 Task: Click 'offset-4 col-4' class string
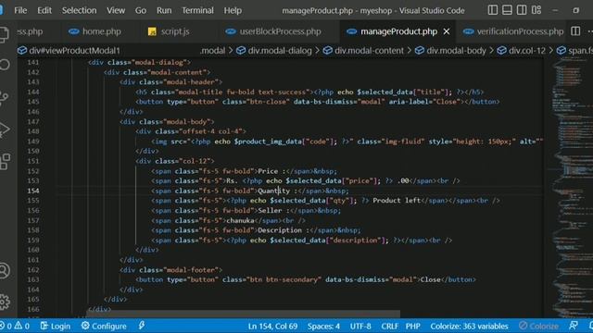[x=211, y=131]
